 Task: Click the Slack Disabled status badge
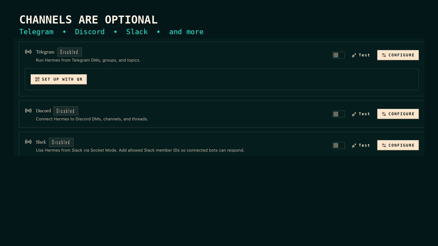point(61,142)
